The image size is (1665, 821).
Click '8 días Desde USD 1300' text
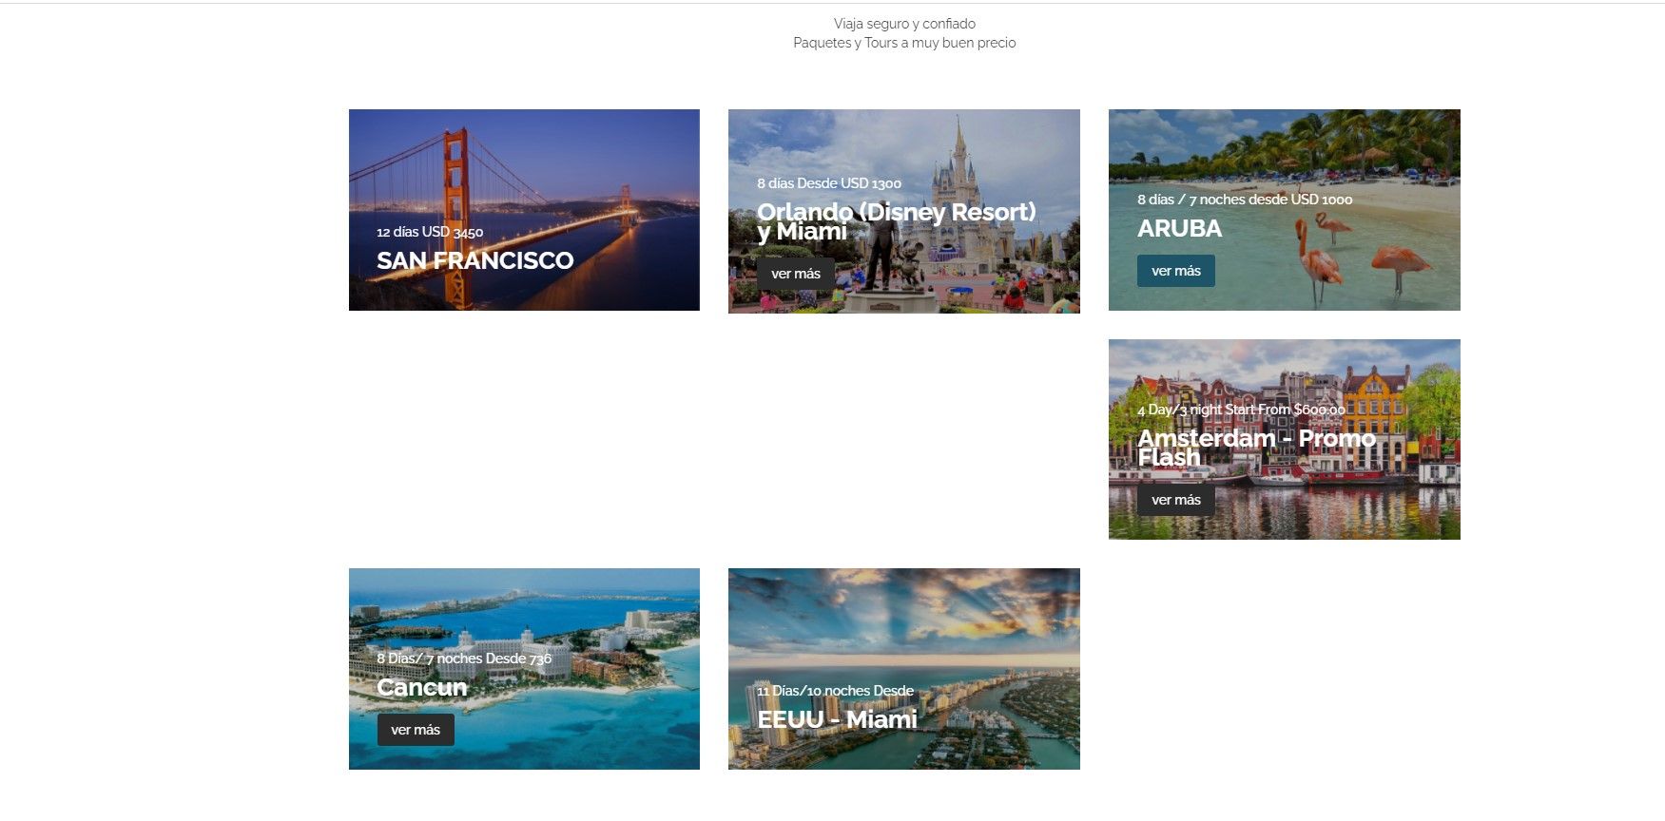[x=829, y=183]
